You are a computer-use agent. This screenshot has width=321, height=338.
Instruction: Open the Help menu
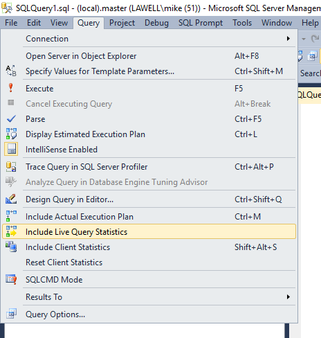tap(310, 23)
